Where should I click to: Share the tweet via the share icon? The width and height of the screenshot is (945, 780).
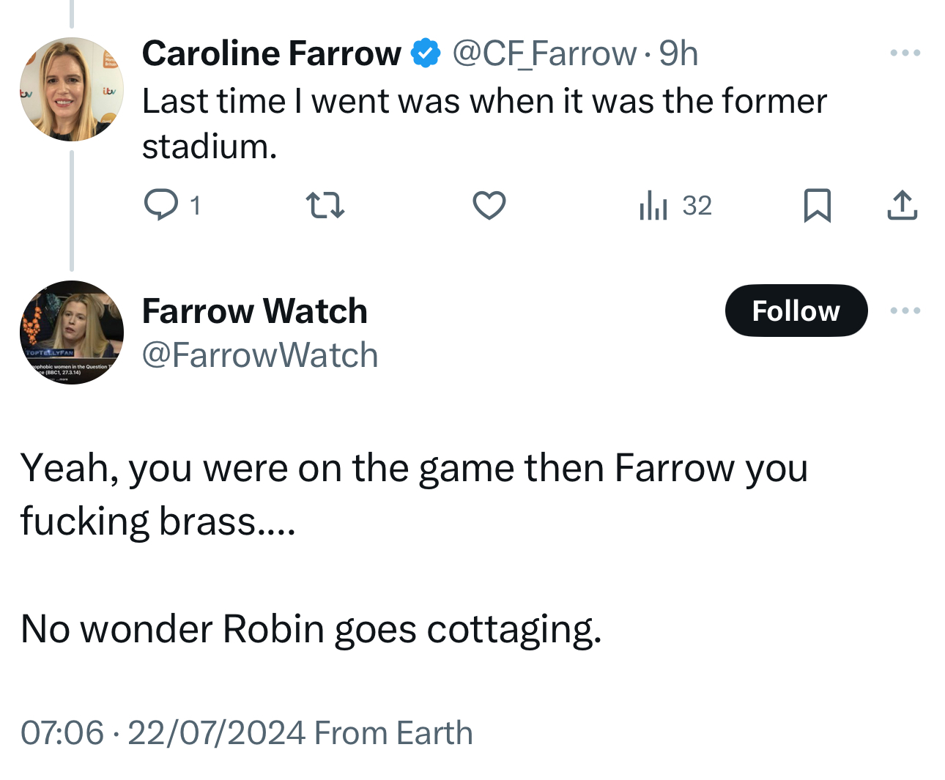[x=902, y=205]
